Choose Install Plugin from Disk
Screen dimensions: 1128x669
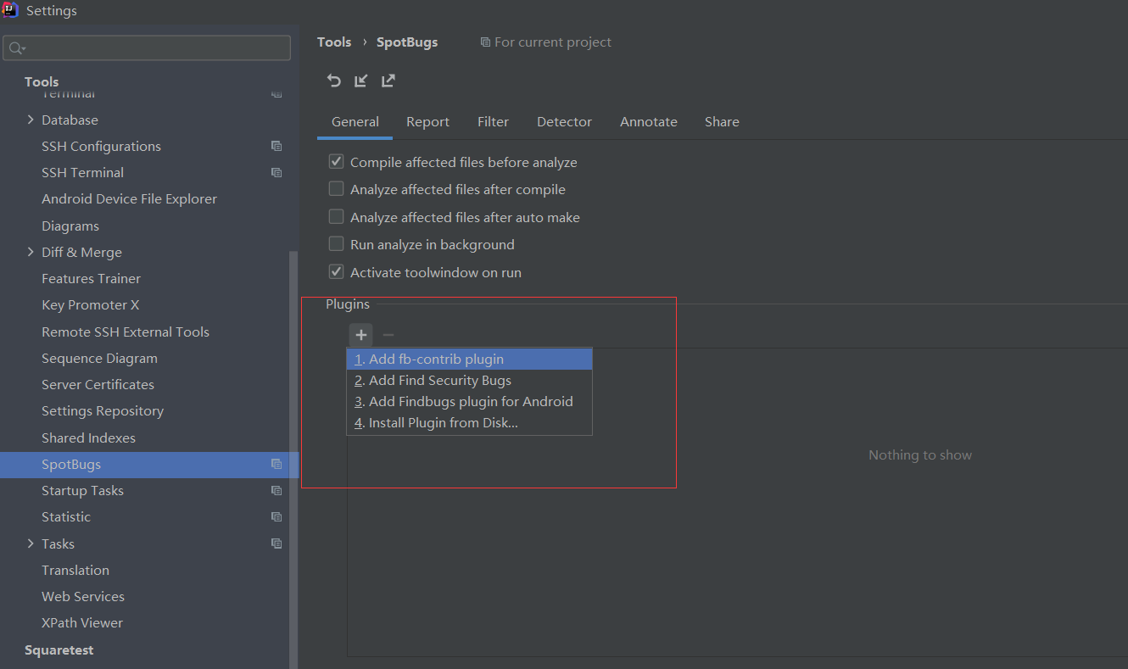[469, 422]
